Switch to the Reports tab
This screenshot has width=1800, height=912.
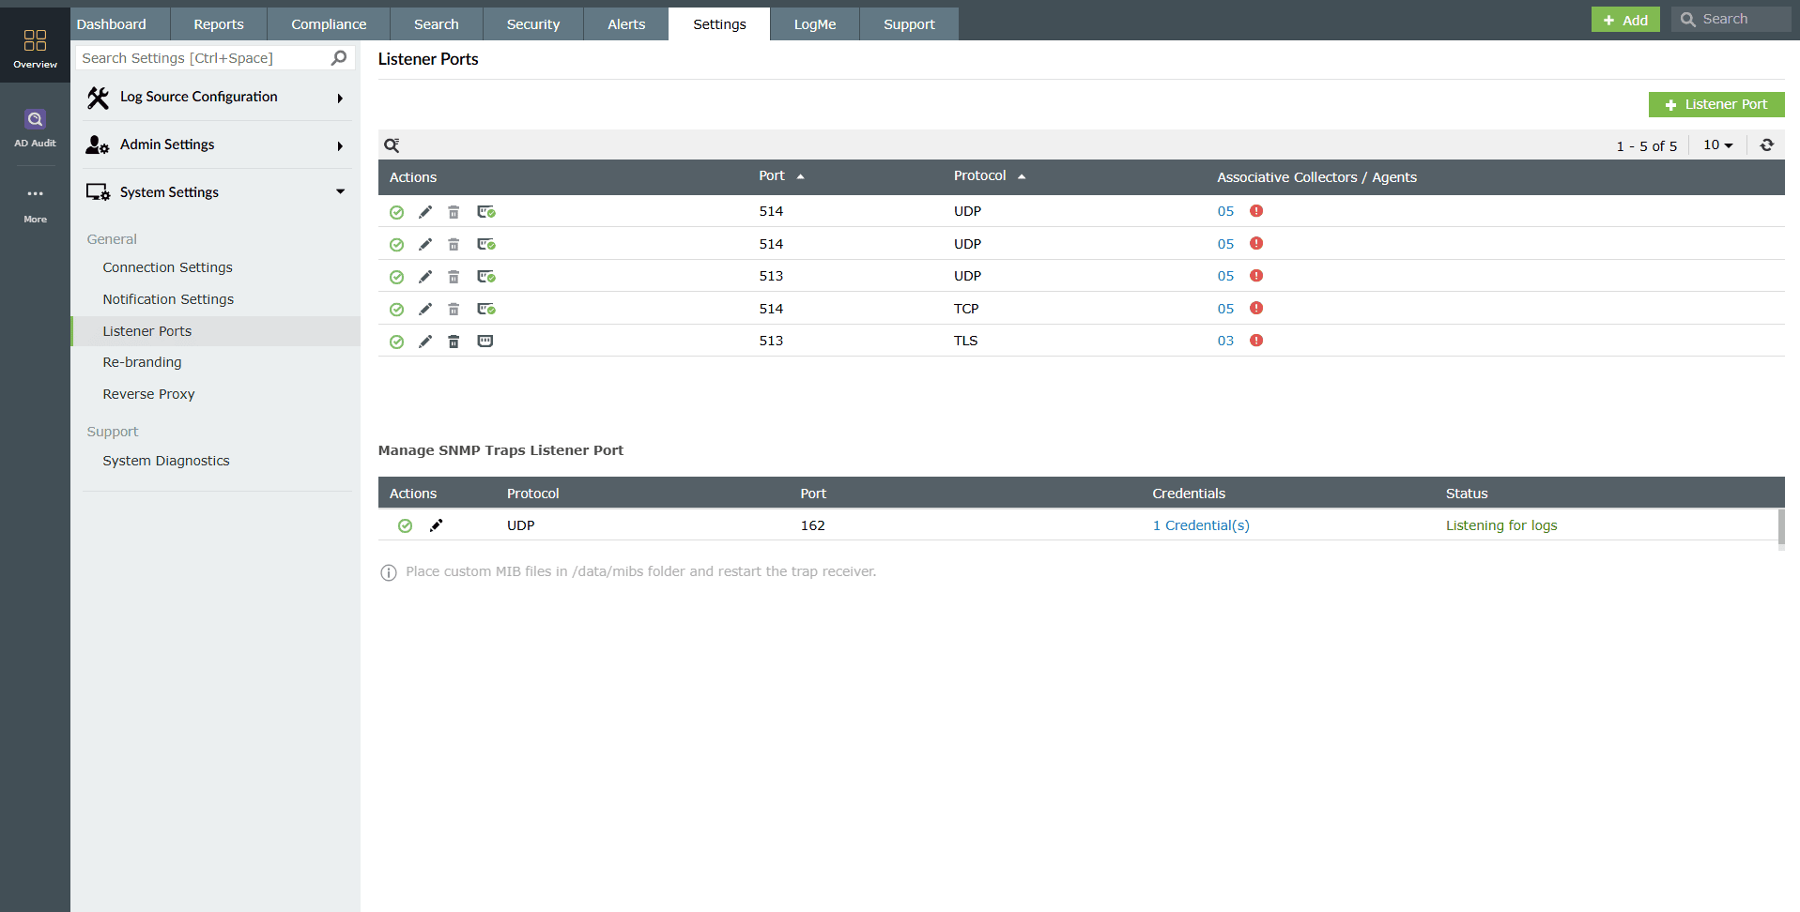point(218,23)
